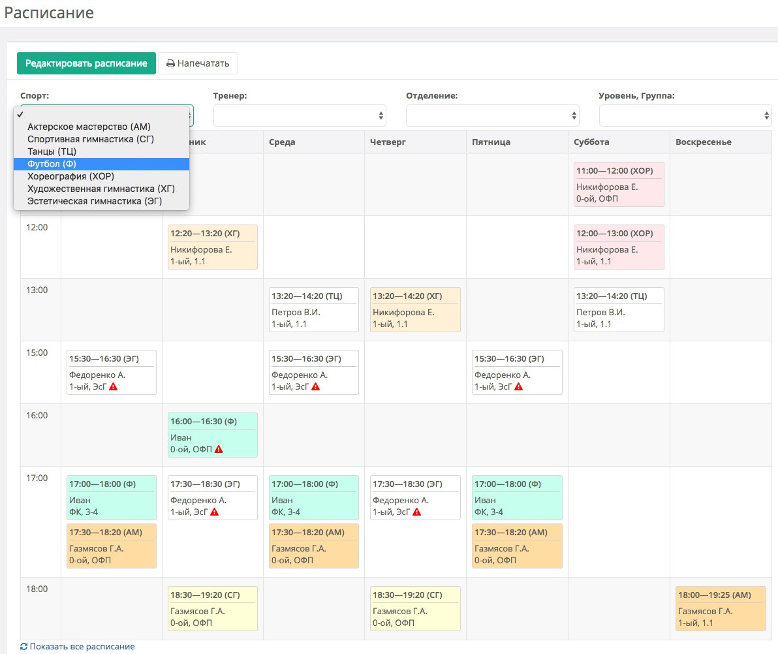
Task: Click warning icon in Wednesday 15:30 ЭГ card
Action: [x=315, y=386]
